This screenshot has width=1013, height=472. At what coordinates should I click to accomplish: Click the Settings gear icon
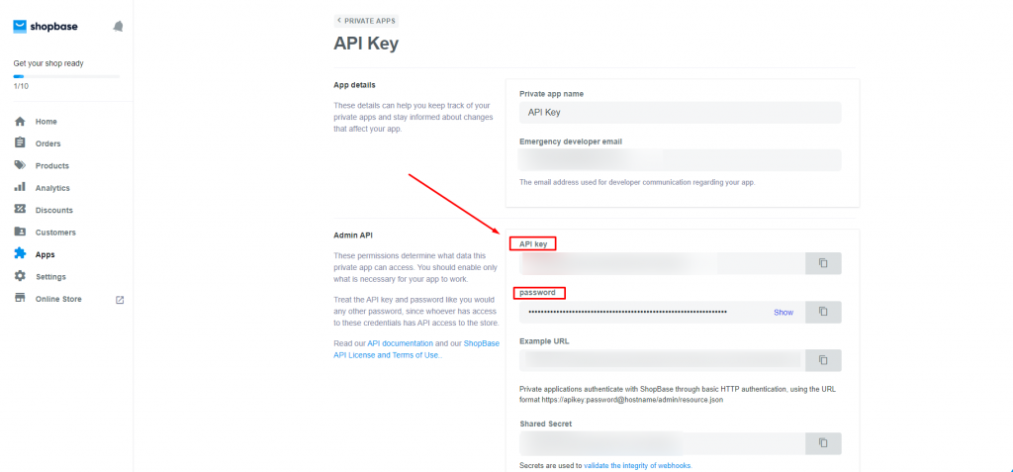tap(20, 276)
